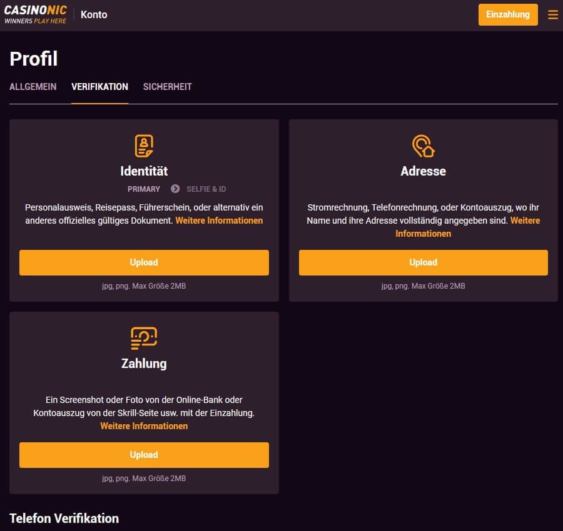Viewport: 563px width, 531px height.
Task: Open Weitere Informationen link under Identität
Action: tap(219, 221)
